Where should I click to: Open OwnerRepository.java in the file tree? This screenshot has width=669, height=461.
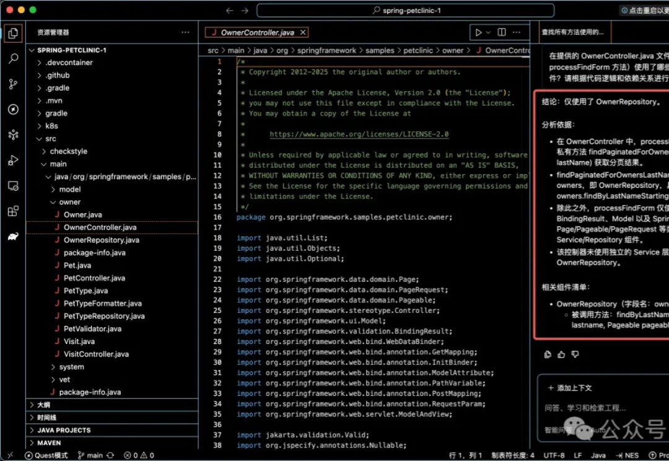click(102, 240)
